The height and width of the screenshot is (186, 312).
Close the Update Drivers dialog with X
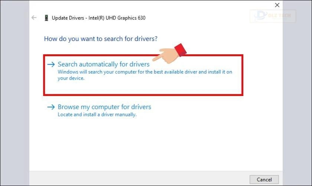click(277, 5)
